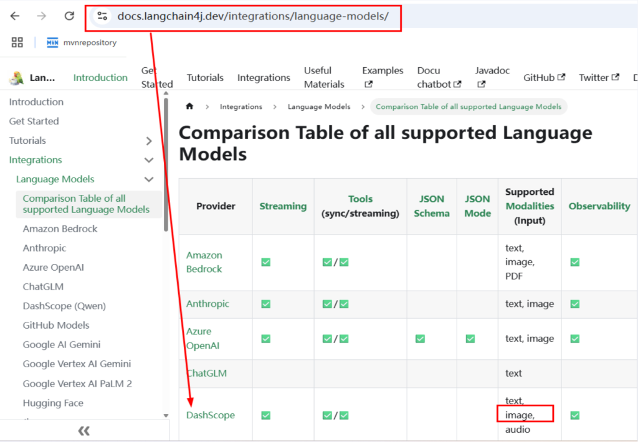Click the browser back arrow
Image resolution: width=638 pixels, height=442 pixels.
point(15,16)
